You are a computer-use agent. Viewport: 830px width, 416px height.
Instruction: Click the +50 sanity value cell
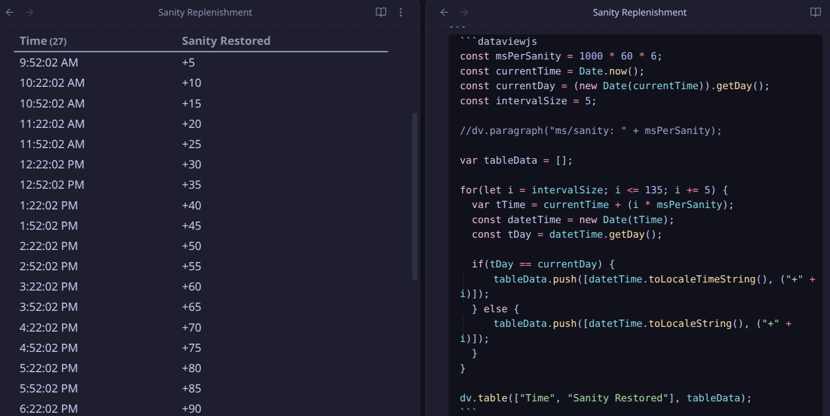click(192, 246)
